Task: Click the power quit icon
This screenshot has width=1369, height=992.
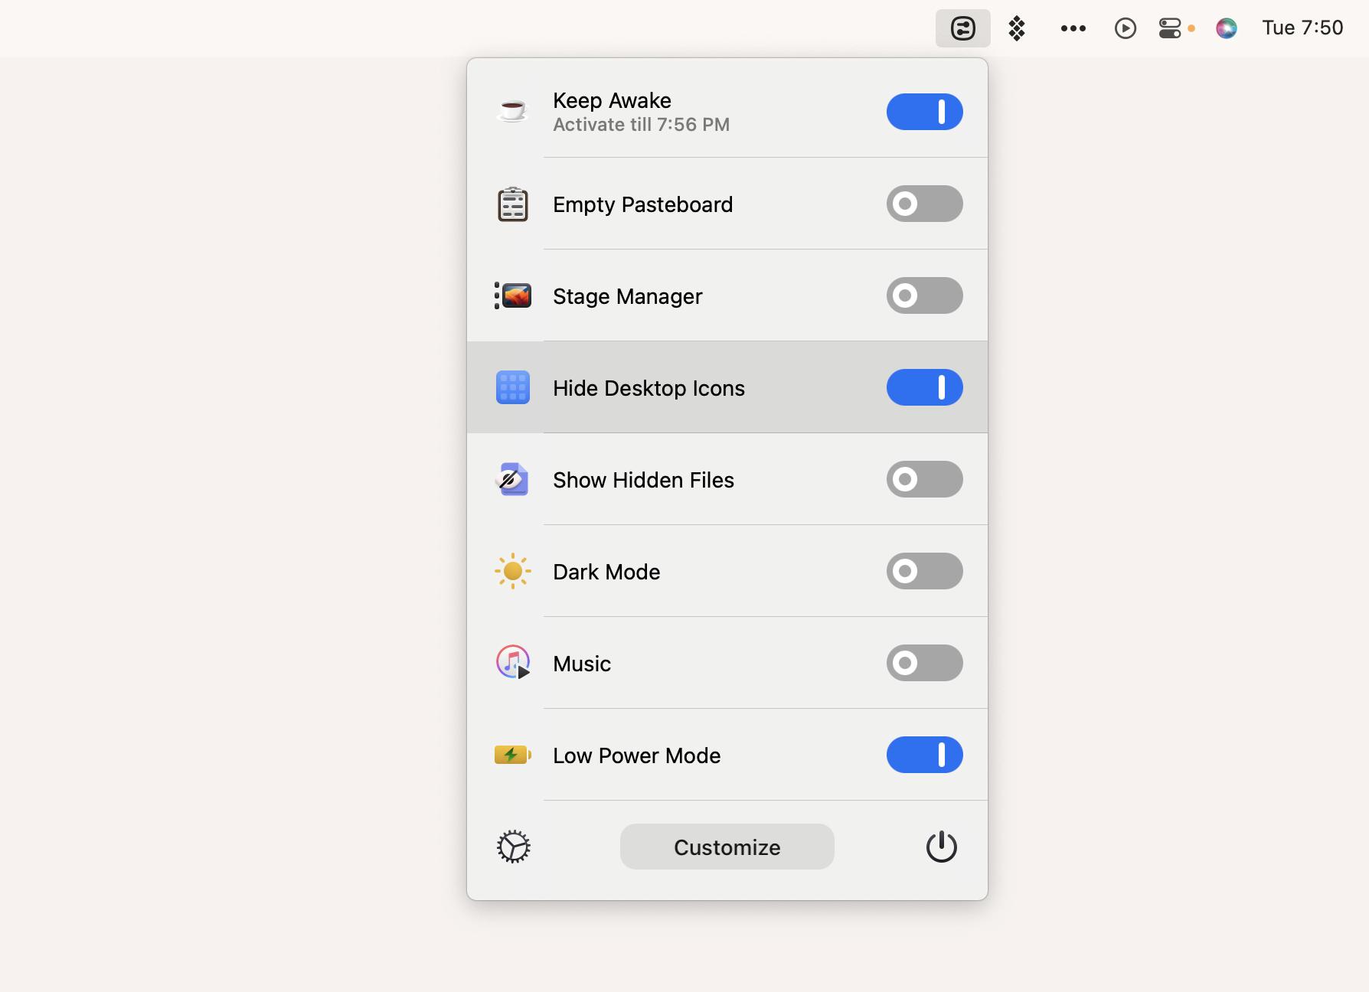Action: (x=942, y=847)
